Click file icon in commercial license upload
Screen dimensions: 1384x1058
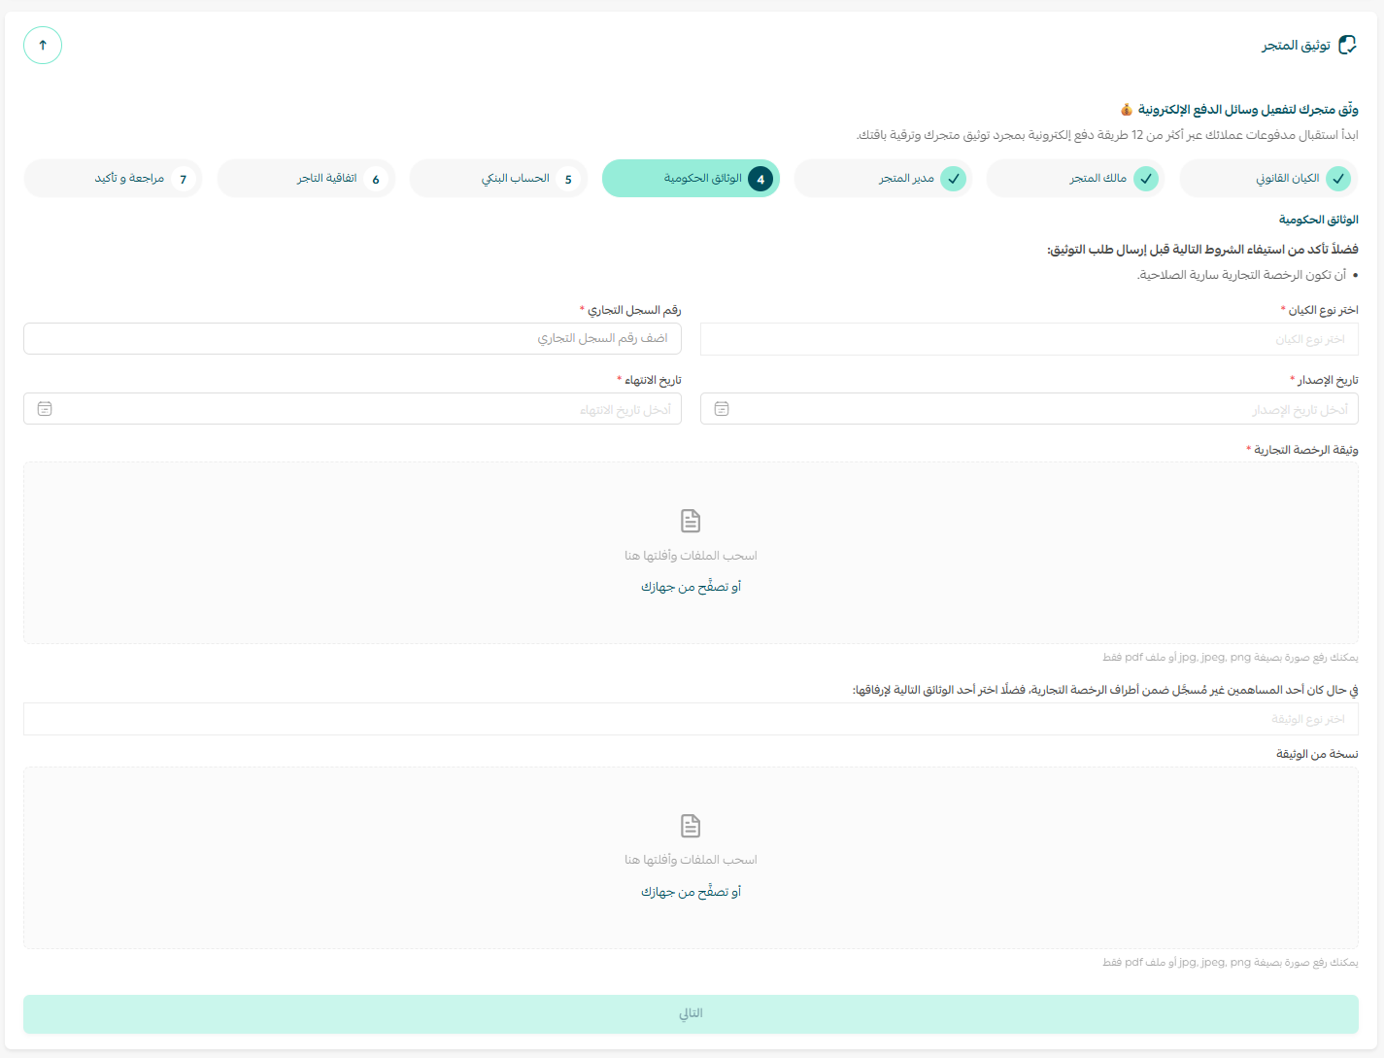[691, 521]
